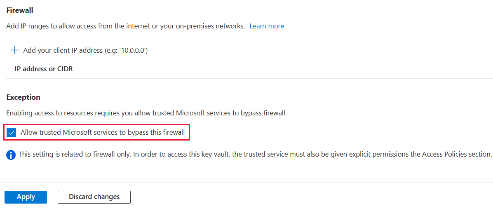Click the "This setting is related to firewall only" sentence
Viewport: 493px width, 211px height.
[x=82, y=155]
